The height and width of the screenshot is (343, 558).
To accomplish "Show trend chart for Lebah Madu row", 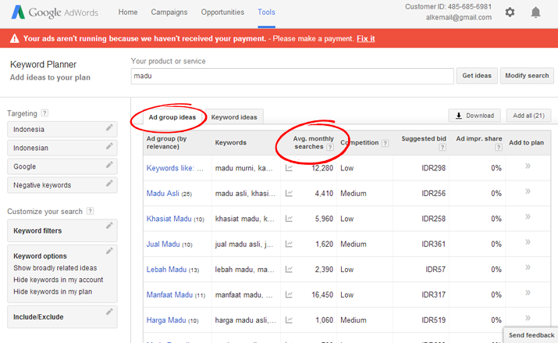I will point(289,270).
